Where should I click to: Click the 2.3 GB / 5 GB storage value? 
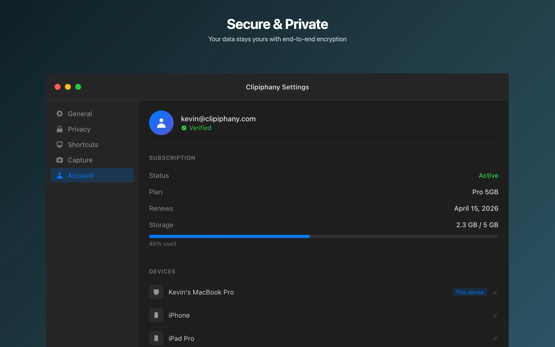pyautogui.click(x=477, y=225)
